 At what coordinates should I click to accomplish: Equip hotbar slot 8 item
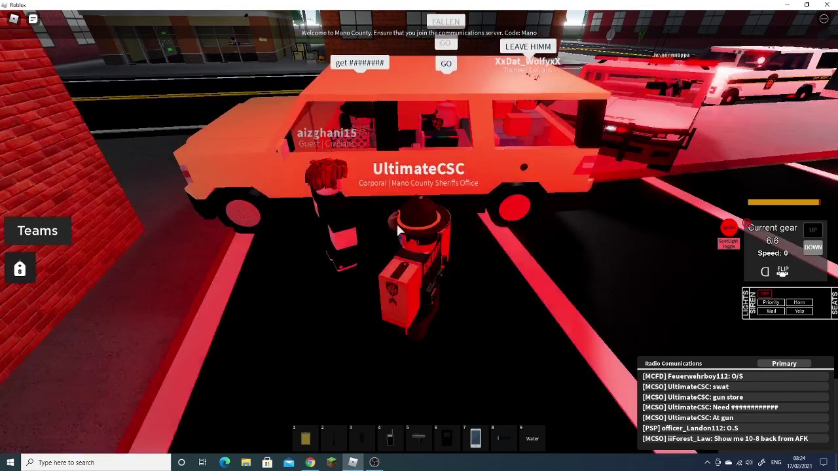coord(504,438)
